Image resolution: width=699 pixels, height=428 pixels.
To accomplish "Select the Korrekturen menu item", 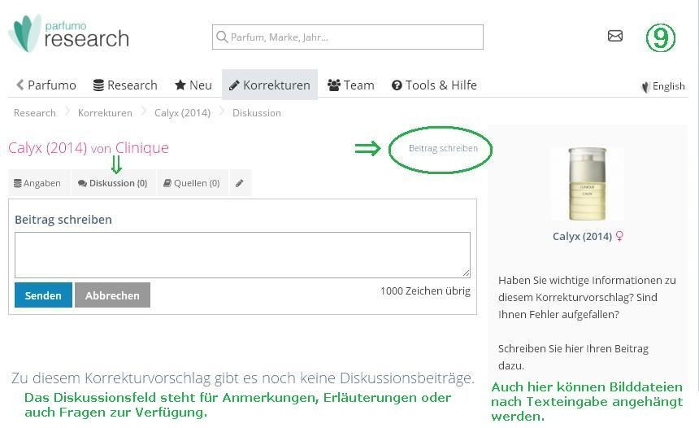I will (270, 85).
